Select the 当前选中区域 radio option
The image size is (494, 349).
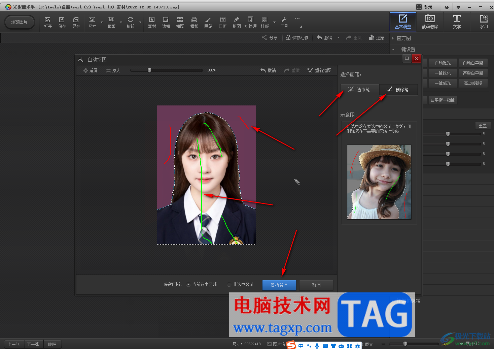coord(188,285)
